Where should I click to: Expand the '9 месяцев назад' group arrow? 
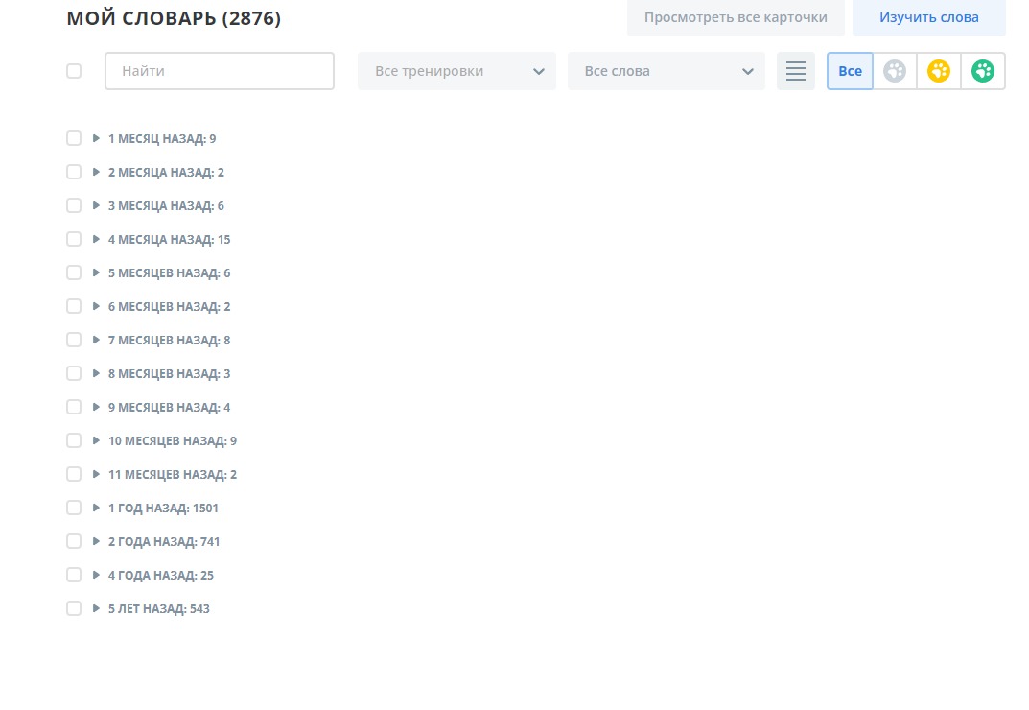(96, 407)
